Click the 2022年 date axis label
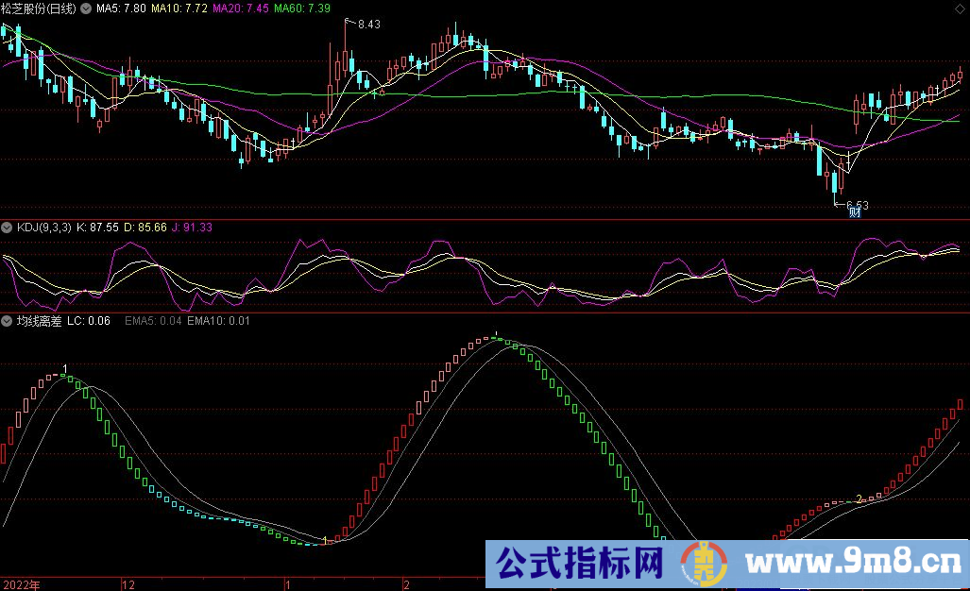 (22, 584)
